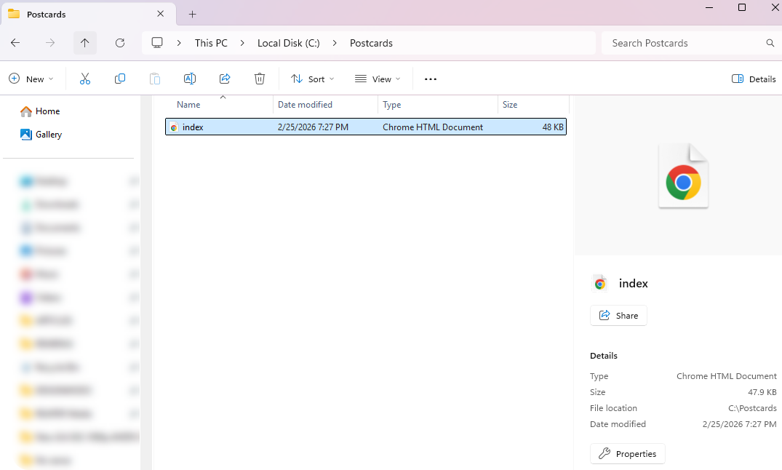Click the 2/25/2026 7:27 PM date cell
The image size is (782, 470).
pyautogui.click(x=314, y=127)
